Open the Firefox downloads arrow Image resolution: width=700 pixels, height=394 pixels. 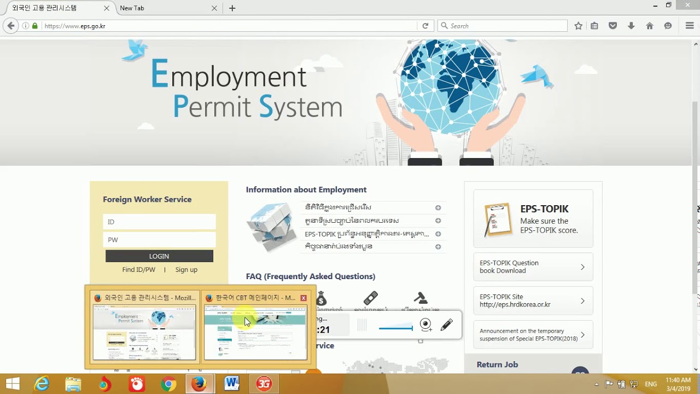coord(631,26)
